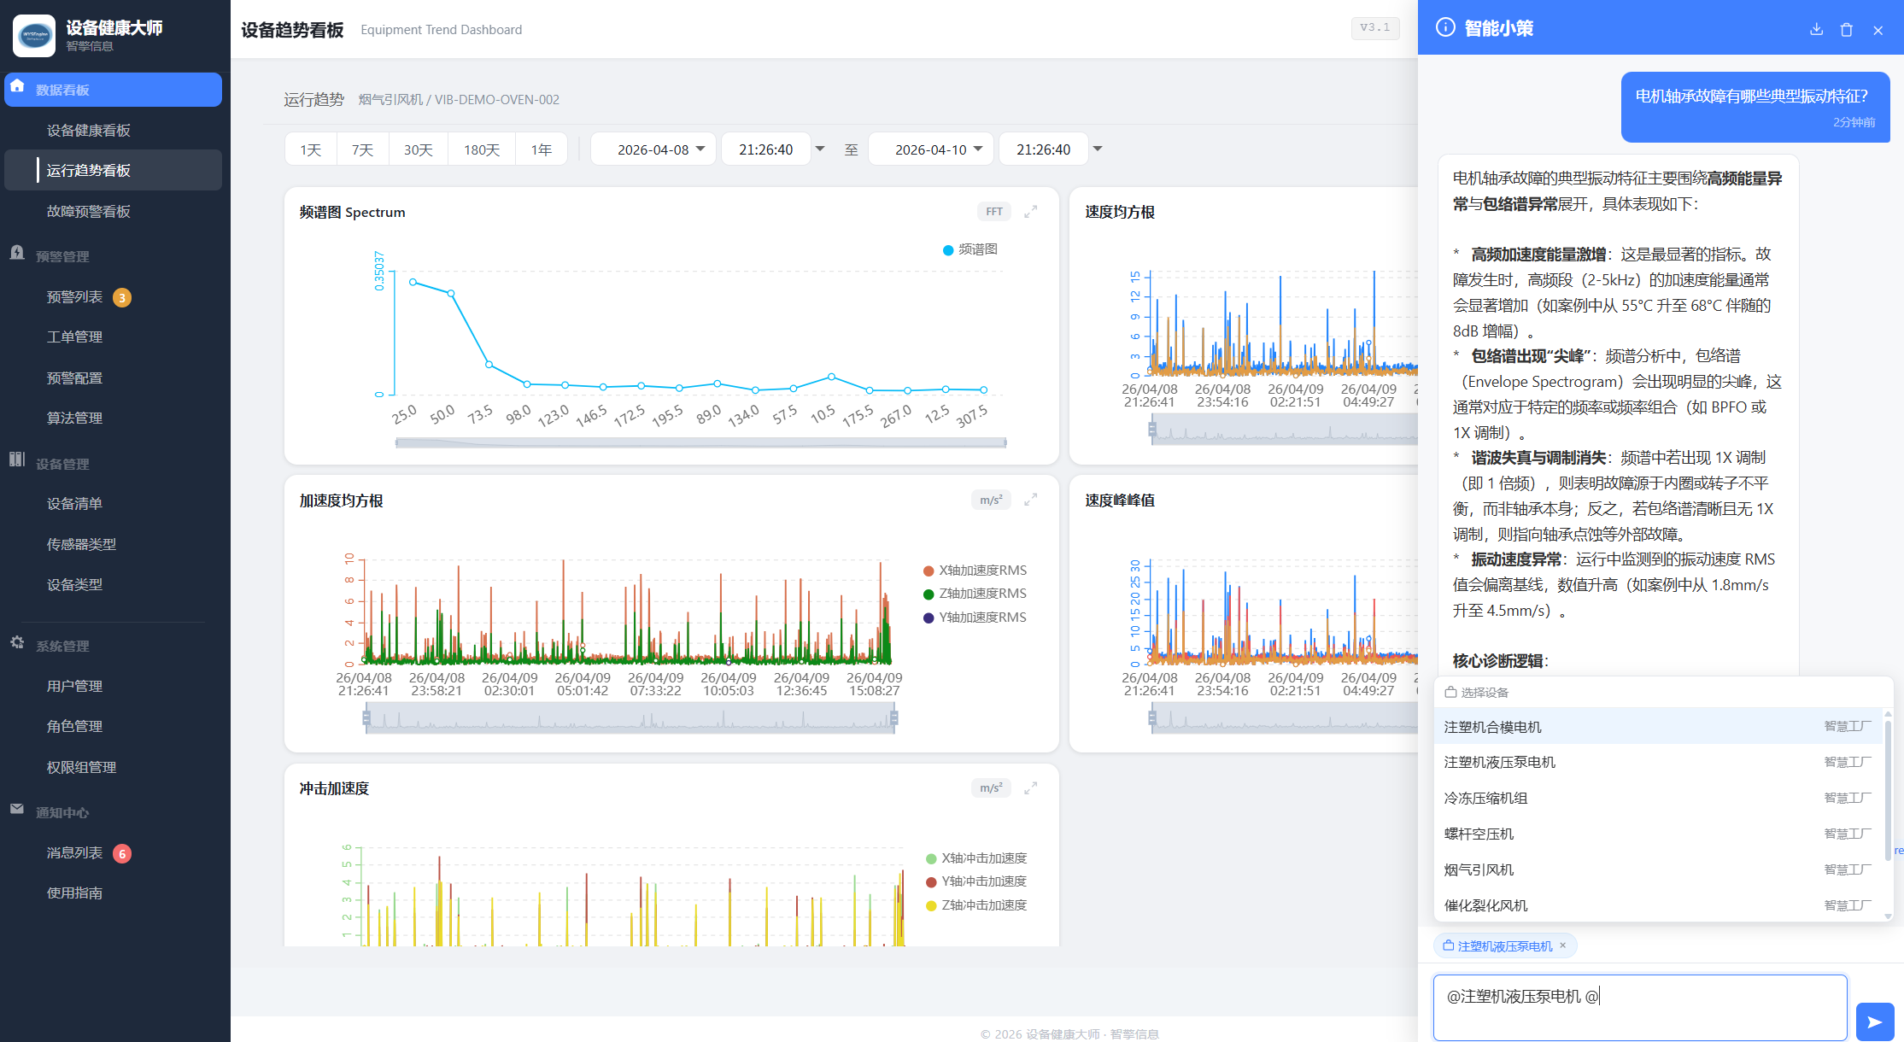Viewport: 1904px width, 1042px height.
Task: Remove the 注塑机液压泵电机 device tag
Action: 1562,945
